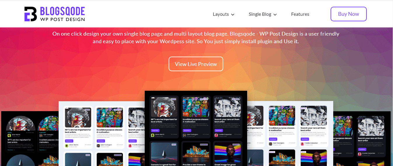
Task: Click Freddie Carpenter's avatar in the center dark preview
Action: tap(216, 135)
